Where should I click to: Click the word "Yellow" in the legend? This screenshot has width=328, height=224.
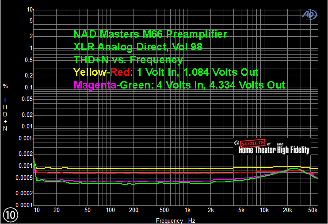(x=90, y=72)
